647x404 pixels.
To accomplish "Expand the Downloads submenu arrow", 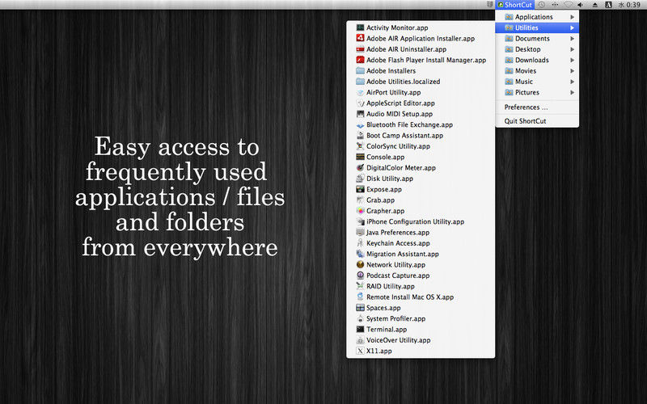I will click(573, 60).
